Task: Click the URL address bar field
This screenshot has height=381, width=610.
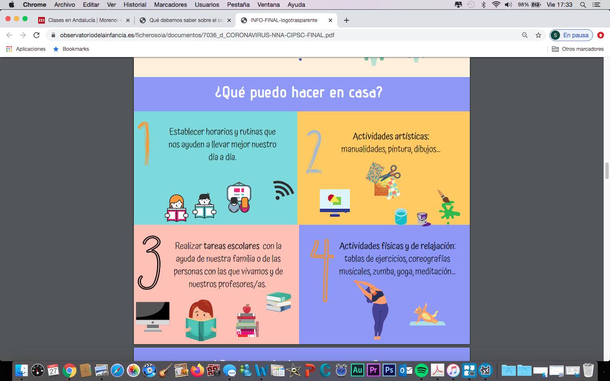Action: (x=284, y=35)
